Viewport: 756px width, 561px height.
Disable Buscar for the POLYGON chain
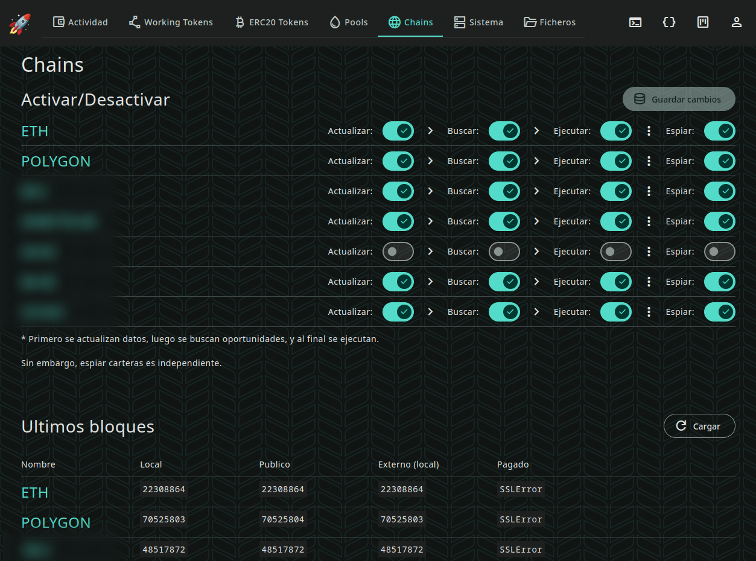point(504,161)
